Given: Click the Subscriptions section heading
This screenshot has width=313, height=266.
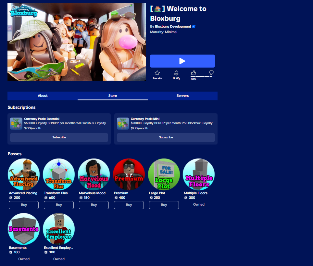Looking at the screenshot, I should pos(21,108).
